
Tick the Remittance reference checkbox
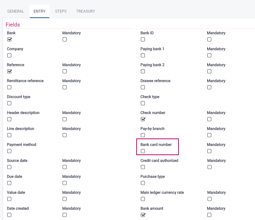coord(9,87)
